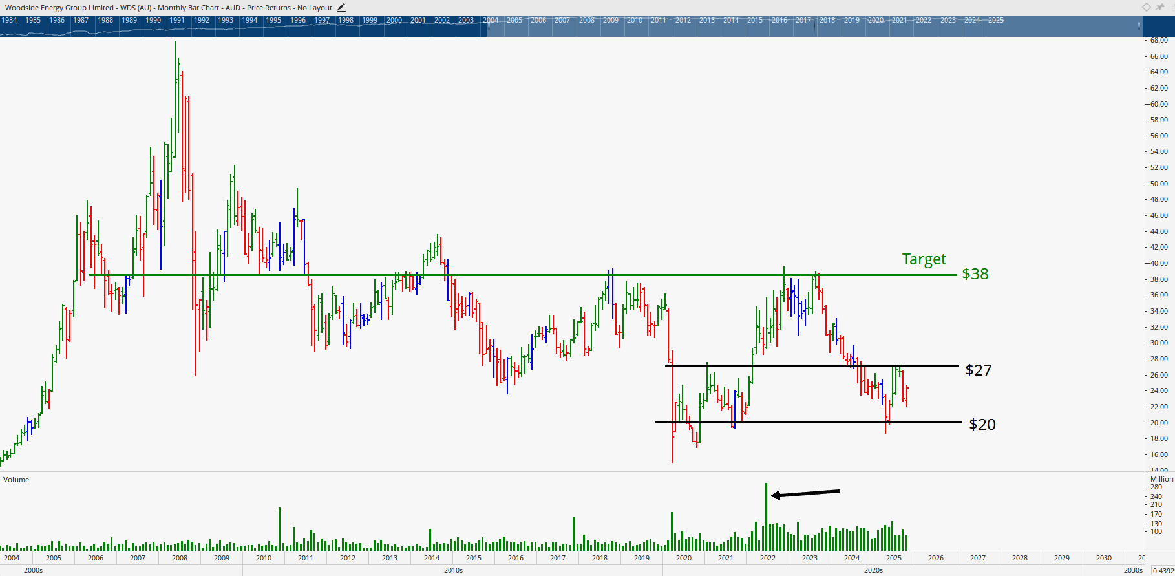Click the 2025 label on the bottom axis

pos(894,558)
